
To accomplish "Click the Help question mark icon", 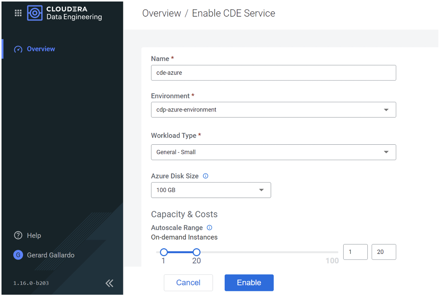I will 18,235.
